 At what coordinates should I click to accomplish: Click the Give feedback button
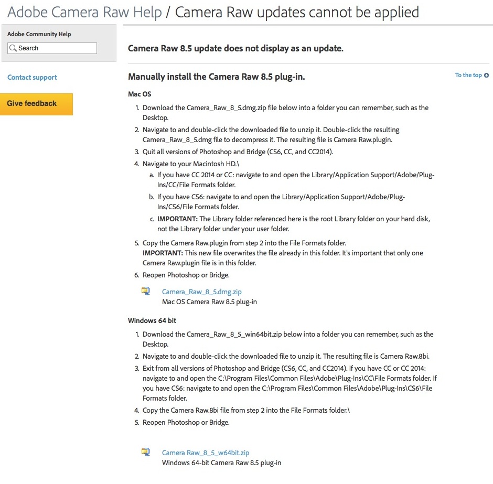click(x=37, y=104)
